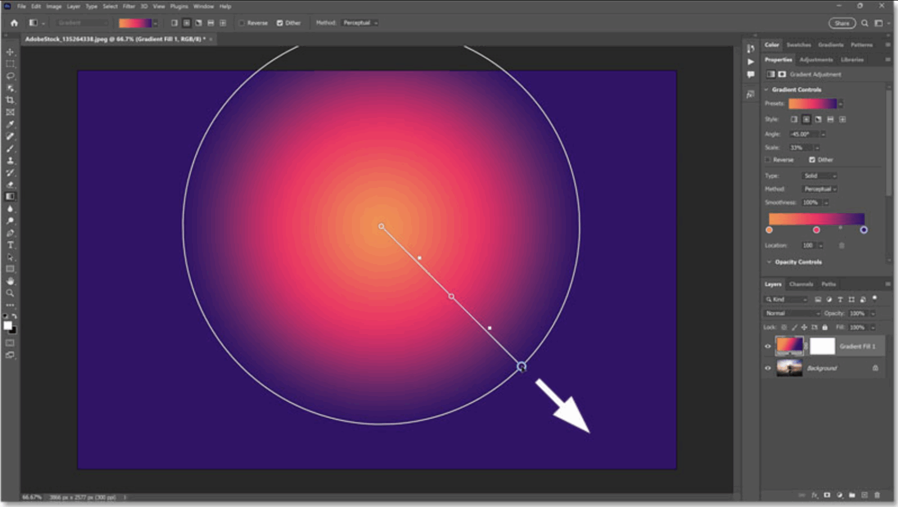Select the Crop tool
The width and height of the screenshot is (898, 507).
coord(9,100)
